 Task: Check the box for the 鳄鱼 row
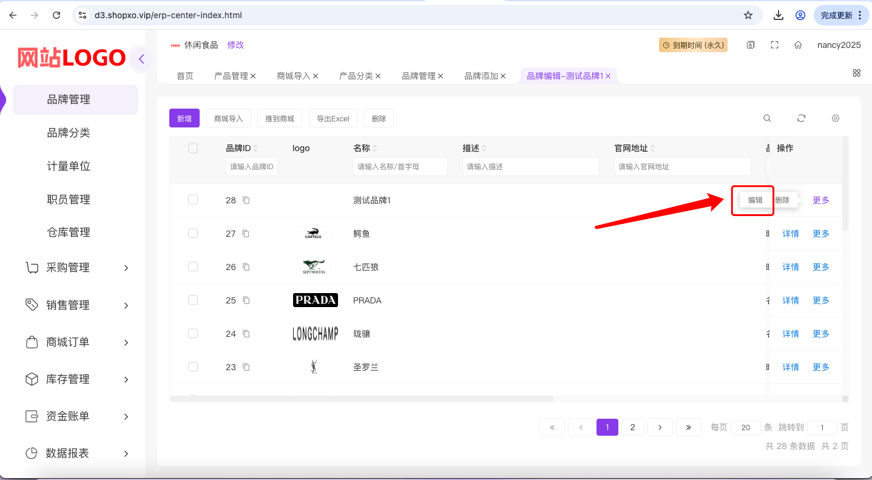(193, 233)
